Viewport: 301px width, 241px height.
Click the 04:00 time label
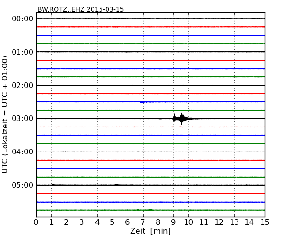23,152
